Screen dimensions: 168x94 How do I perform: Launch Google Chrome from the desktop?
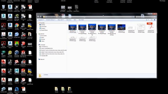click(17, 26)
